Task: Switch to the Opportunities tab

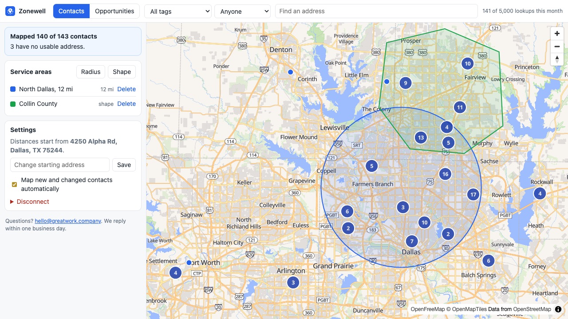Action: click(x=114, y=11)
